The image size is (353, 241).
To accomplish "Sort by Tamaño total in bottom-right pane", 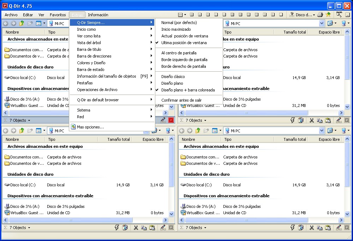I will pos(291,139).
